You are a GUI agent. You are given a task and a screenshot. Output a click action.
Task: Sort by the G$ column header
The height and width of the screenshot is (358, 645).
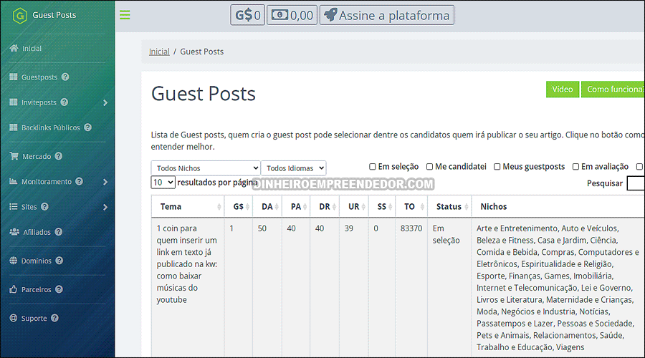pyautogui.click(x=239, y=206)
